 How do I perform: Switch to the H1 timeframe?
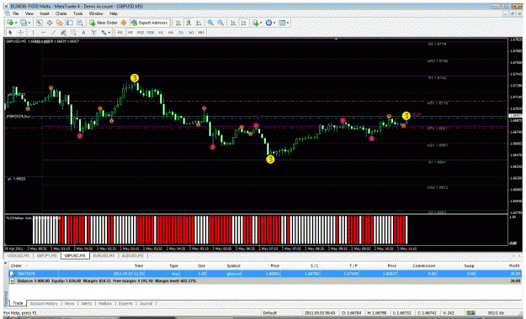click(161, 33)
